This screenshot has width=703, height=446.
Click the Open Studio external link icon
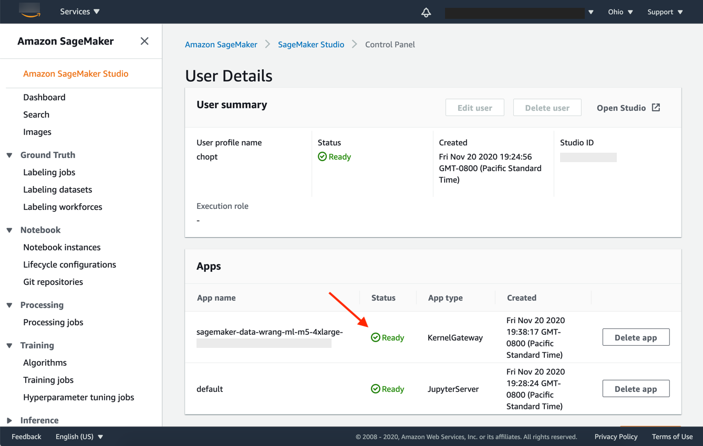tap(656, 108)
